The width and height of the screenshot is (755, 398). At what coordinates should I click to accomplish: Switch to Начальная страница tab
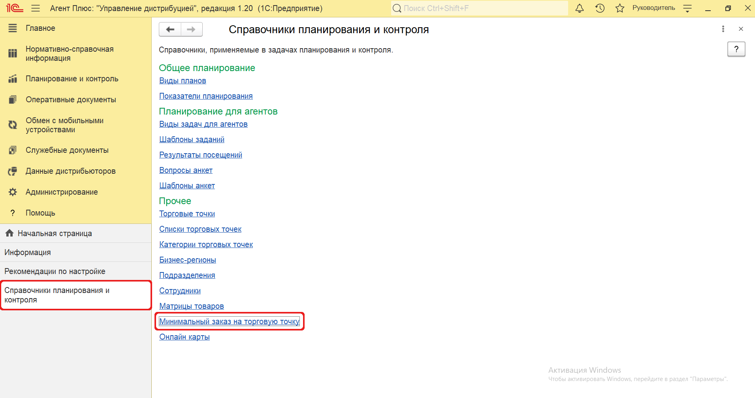[x=55, y=233]
